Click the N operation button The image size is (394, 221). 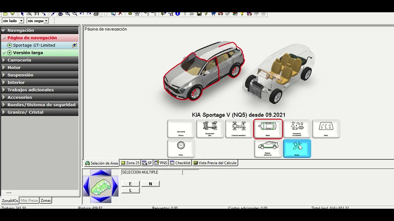click(x=151, y=184)
